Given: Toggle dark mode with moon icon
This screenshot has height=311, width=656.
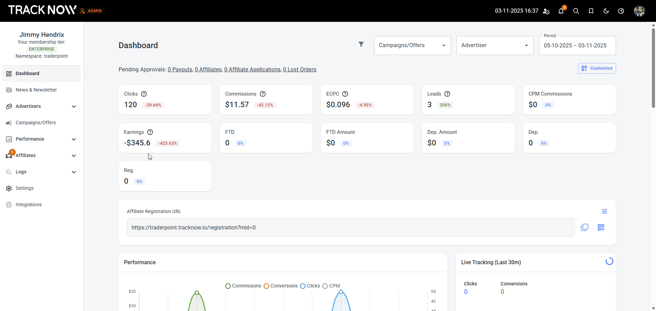Looking at the screenshot, I should click(x=606, y=11).
